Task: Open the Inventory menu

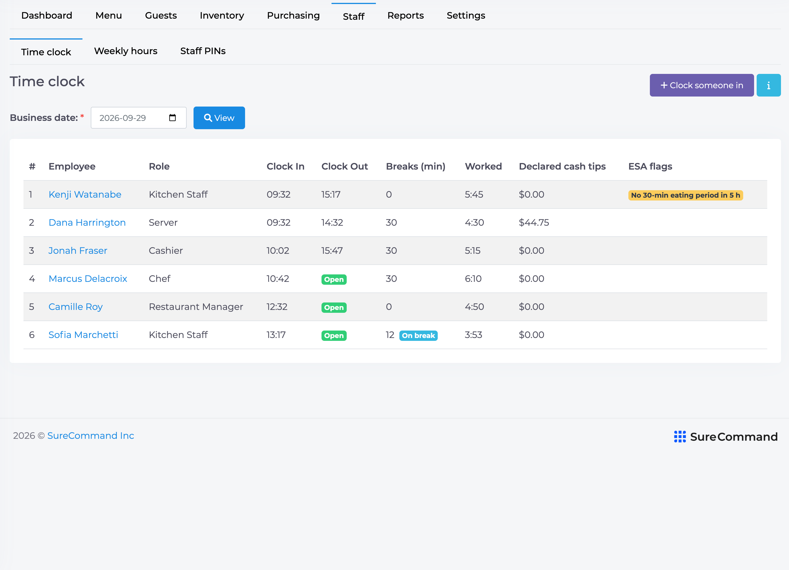Action: 222,15
